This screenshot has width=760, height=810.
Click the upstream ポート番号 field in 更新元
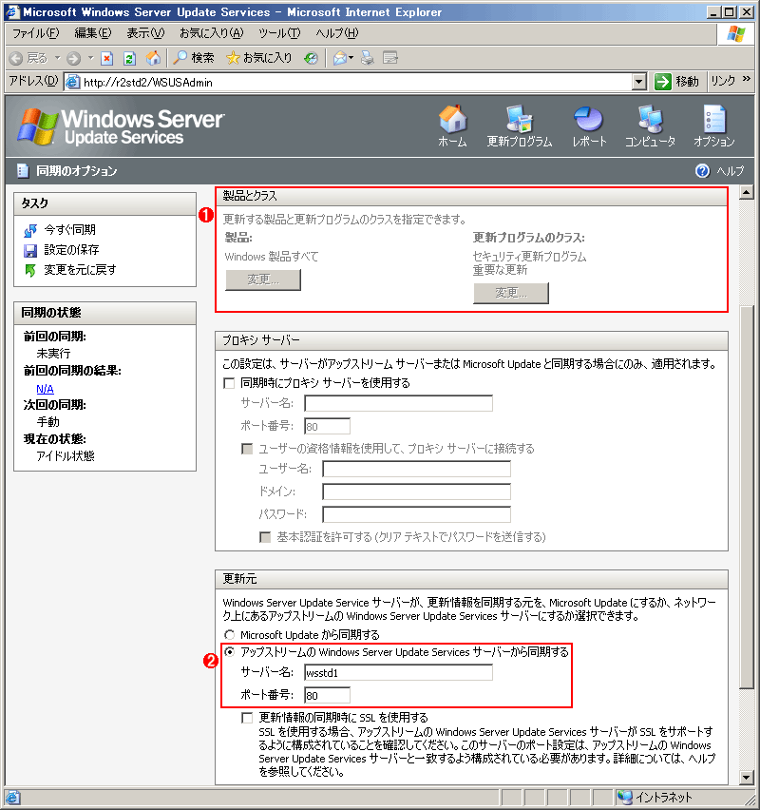tap(328, 695)
